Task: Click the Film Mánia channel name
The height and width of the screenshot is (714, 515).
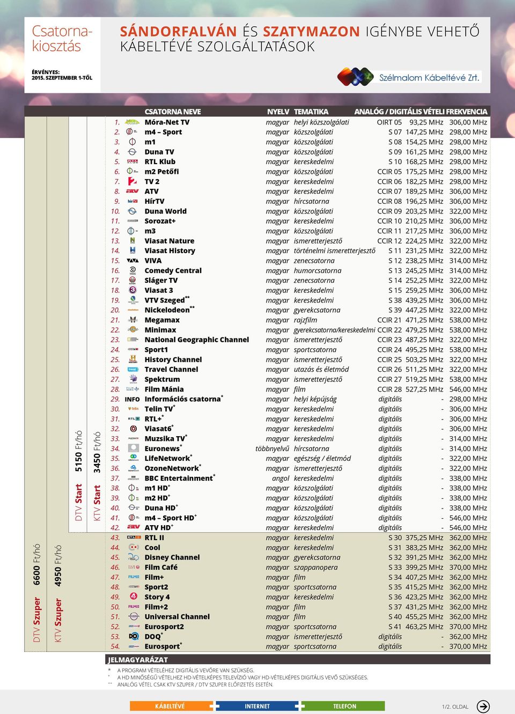Action: (x=164, y=389)
